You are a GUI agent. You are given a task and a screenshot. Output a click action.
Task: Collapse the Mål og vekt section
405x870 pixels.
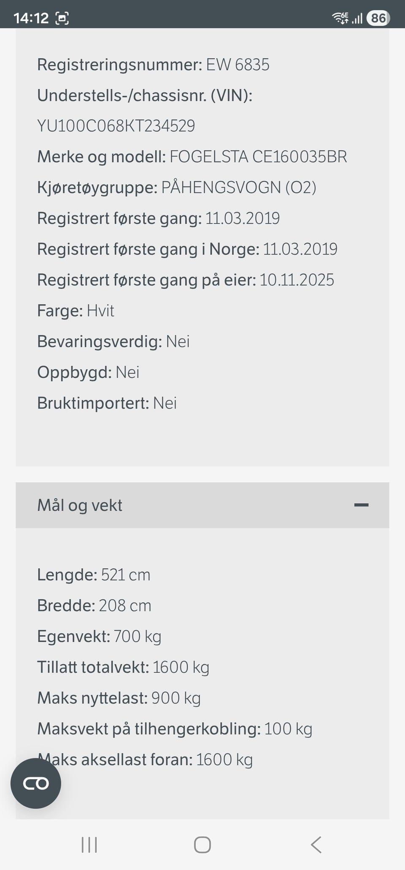tap(202, 505)
